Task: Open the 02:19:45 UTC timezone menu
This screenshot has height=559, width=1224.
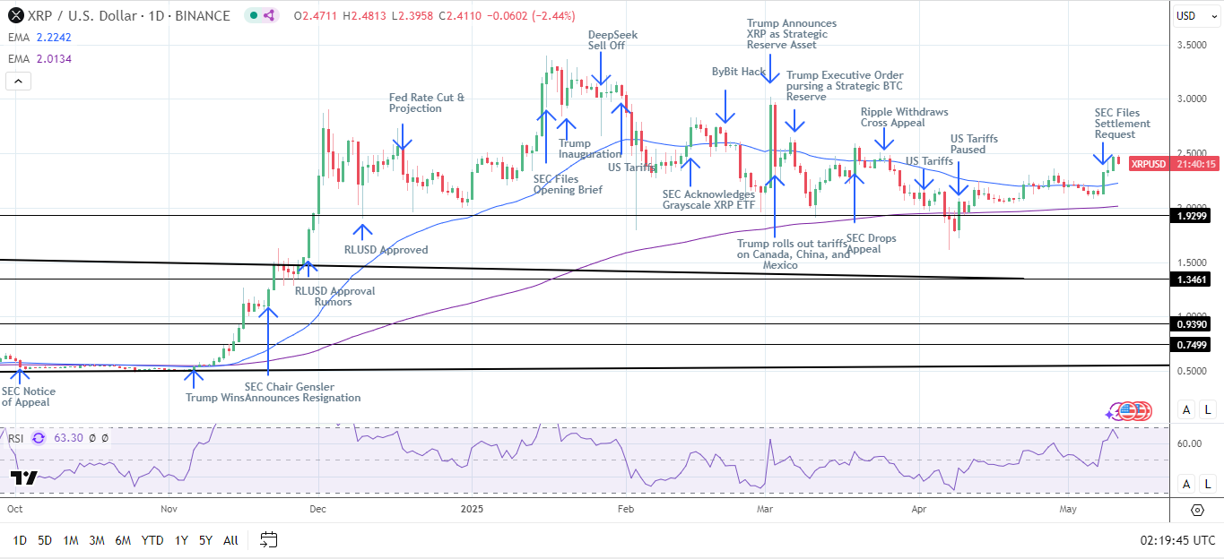Action: [x=1177, y=540]
